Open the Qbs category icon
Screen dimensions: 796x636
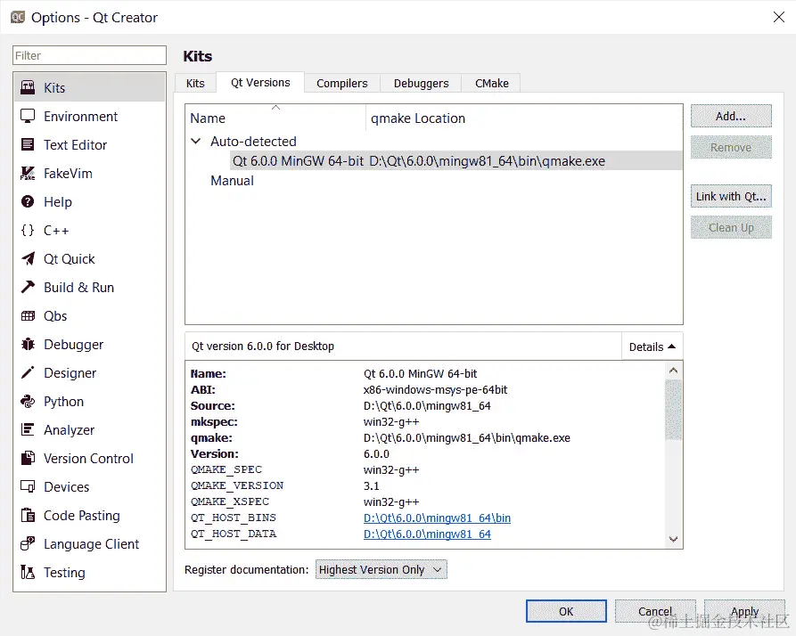point(28,316)
